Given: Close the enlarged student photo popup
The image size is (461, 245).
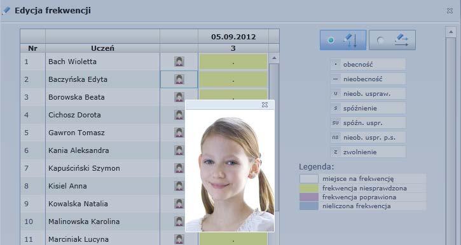Looking at the screenshot, I should click(x=265, y=105).
